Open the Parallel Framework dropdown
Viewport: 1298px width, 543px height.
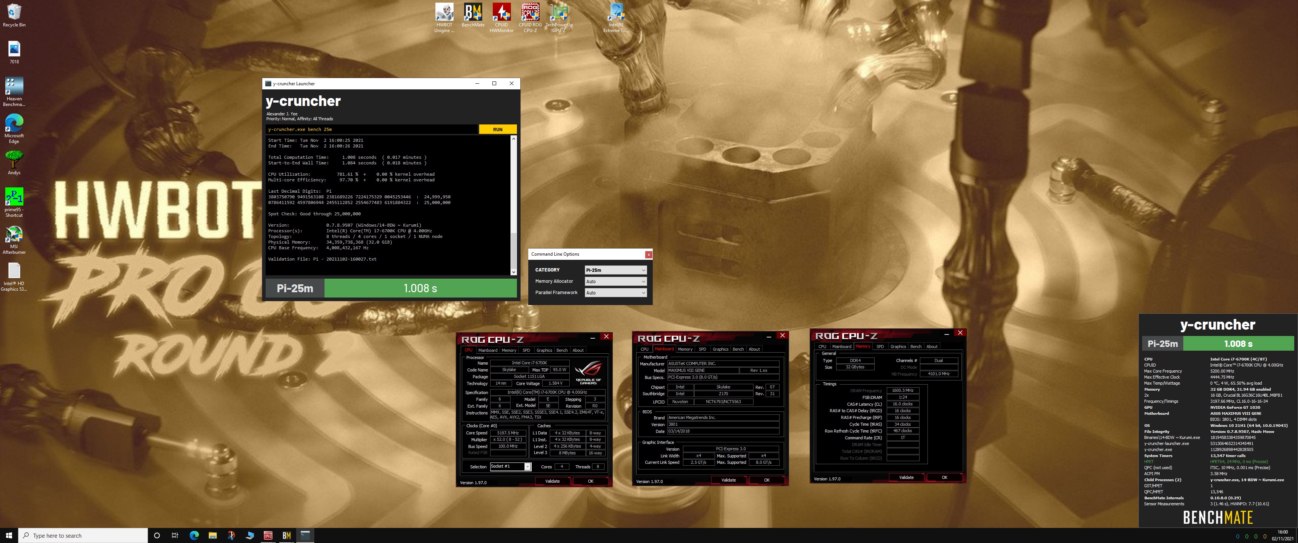click(615, 293)
